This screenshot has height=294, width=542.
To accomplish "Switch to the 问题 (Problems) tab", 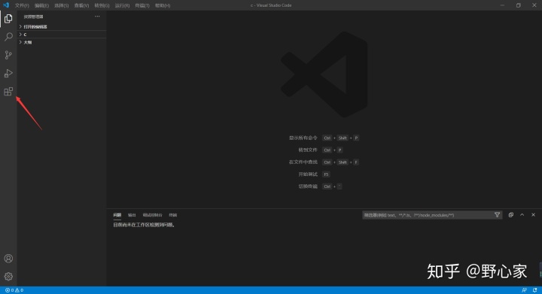I will 117,215.
